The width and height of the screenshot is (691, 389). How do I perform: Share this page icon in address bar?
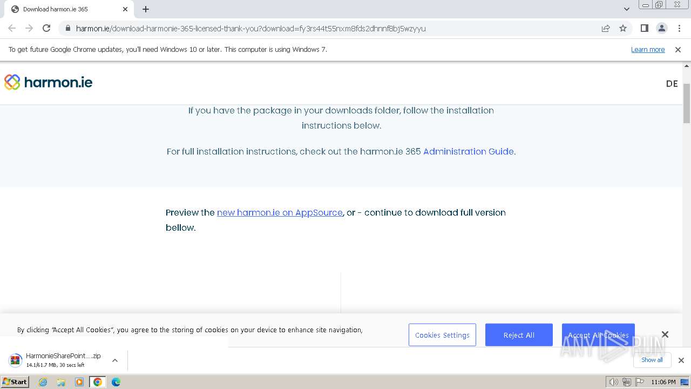[606, 28]
